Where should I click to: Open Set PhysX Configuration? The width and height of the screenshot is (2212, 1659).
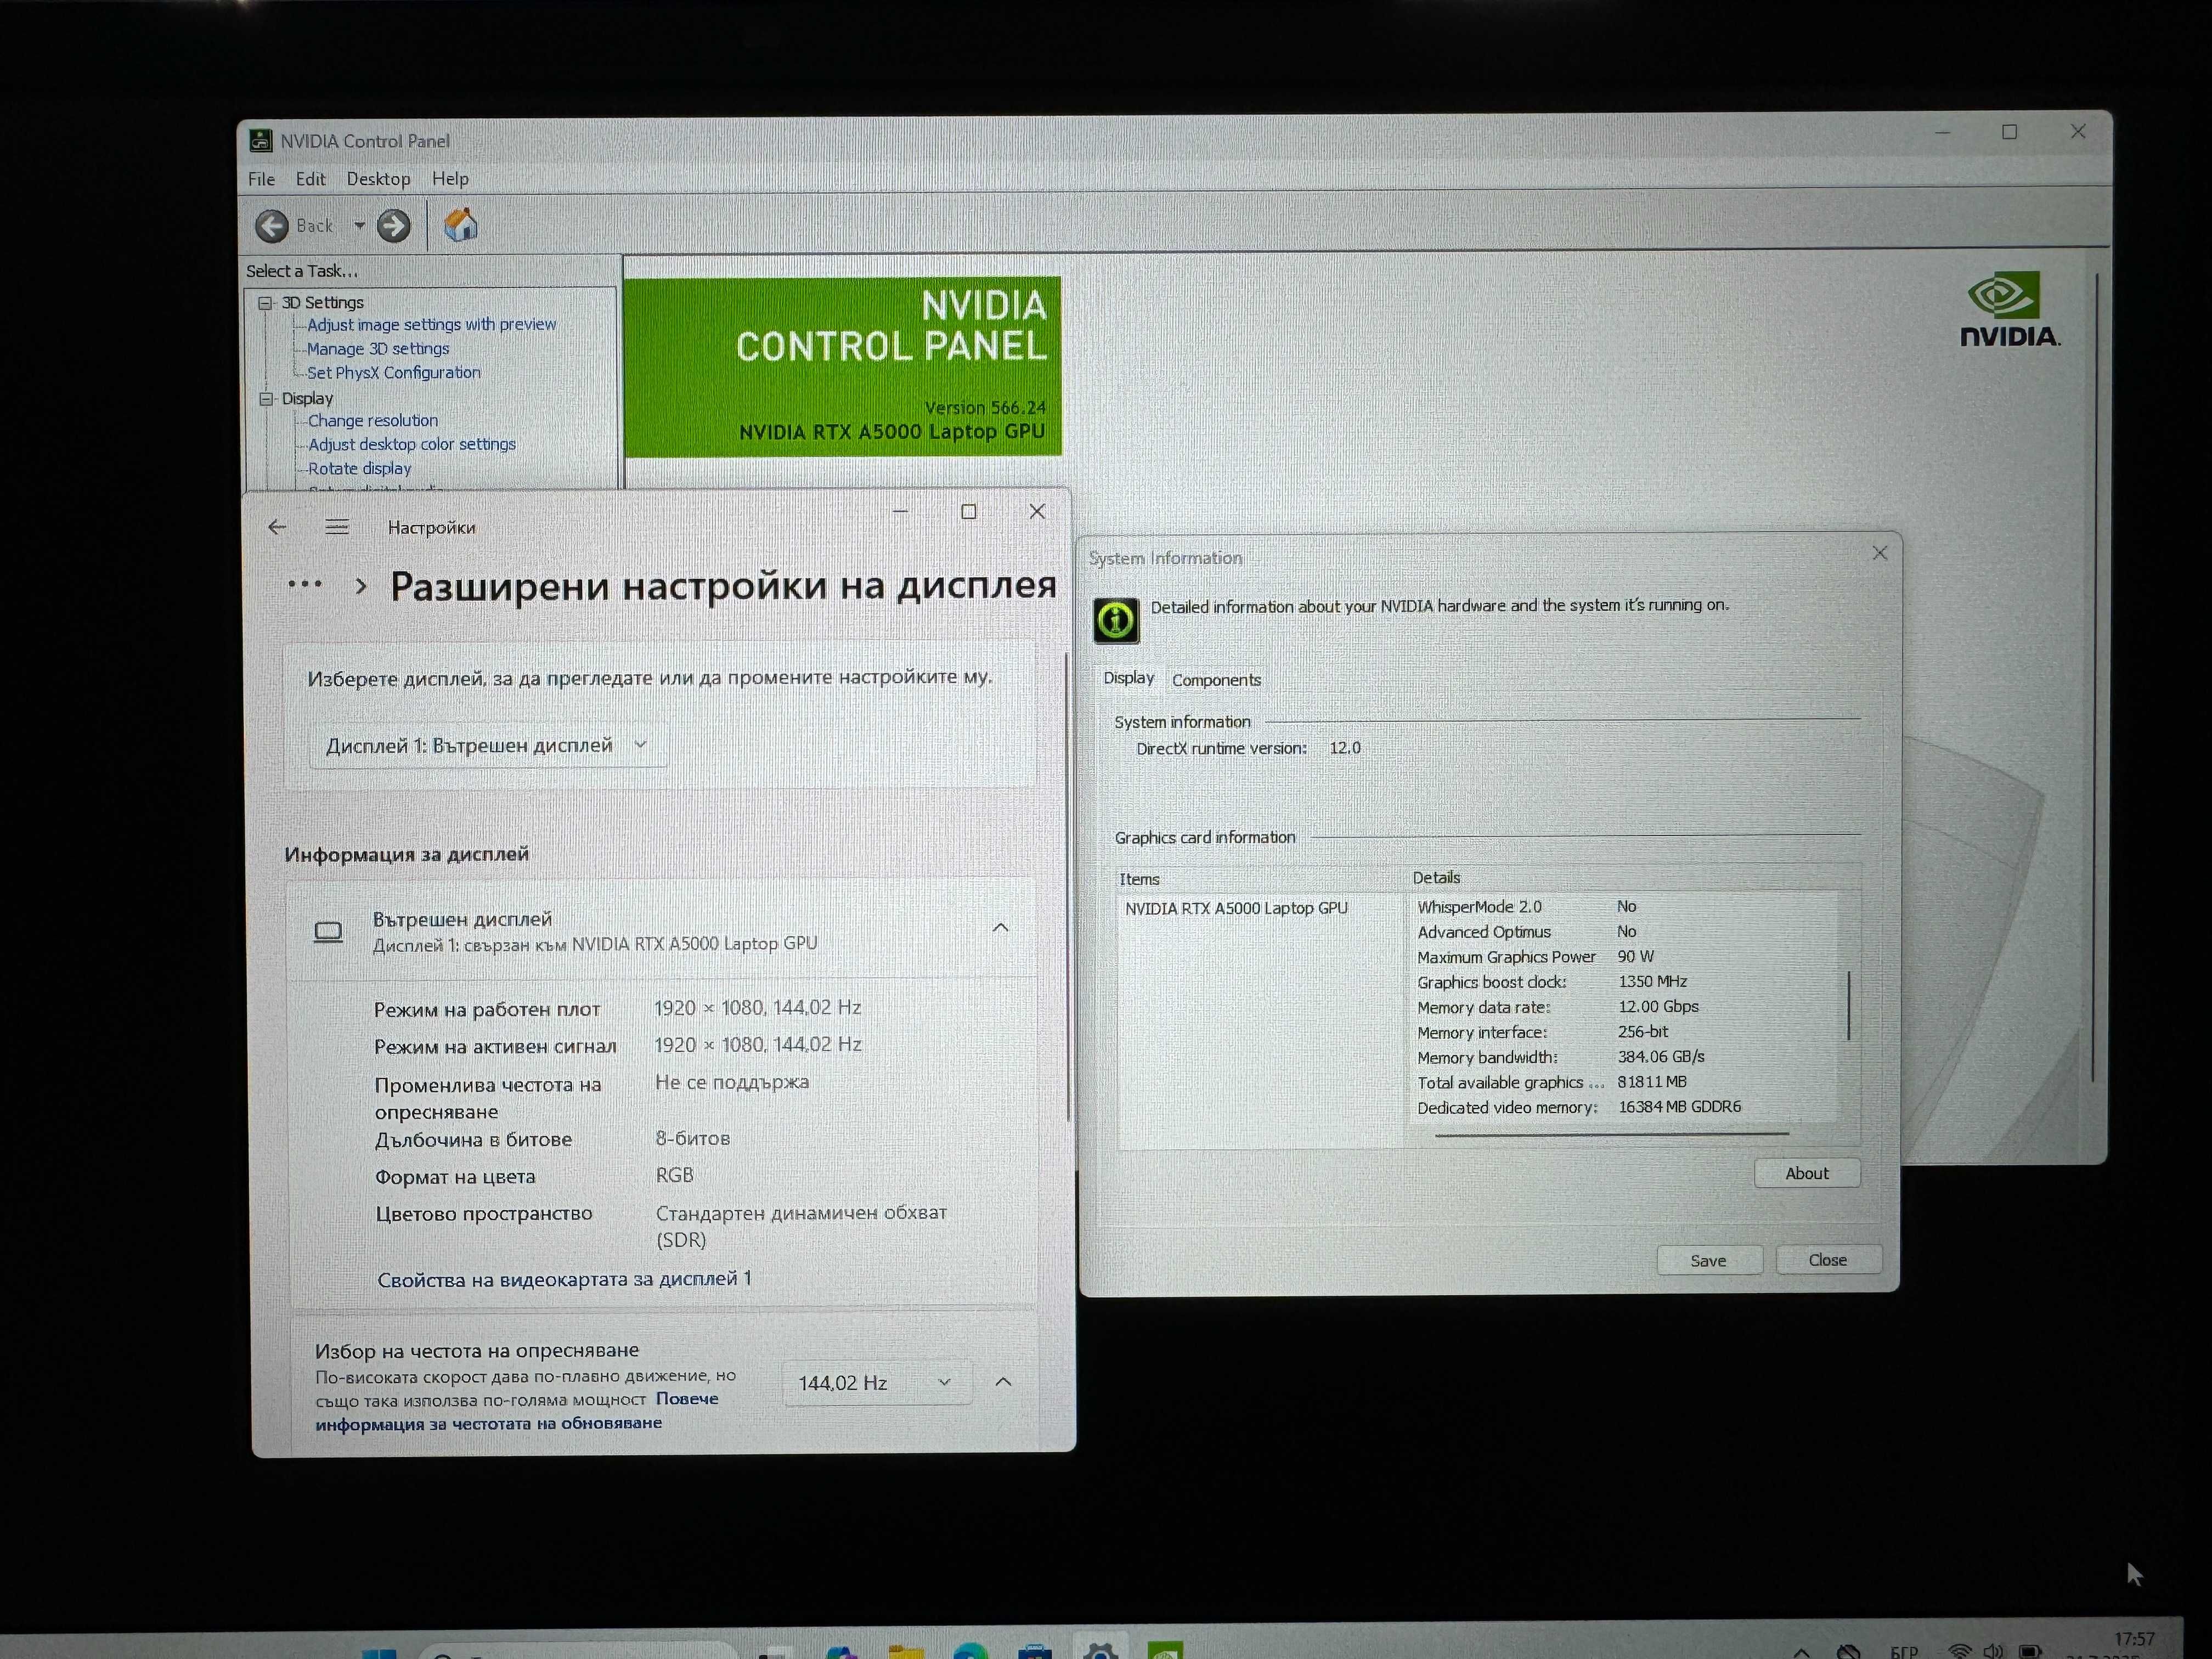pos(393,373)
